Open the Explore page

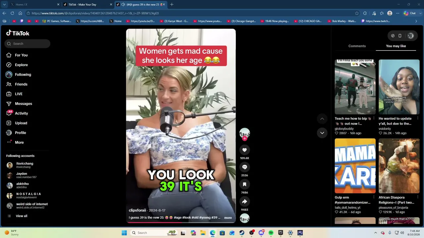pos(17,65)
